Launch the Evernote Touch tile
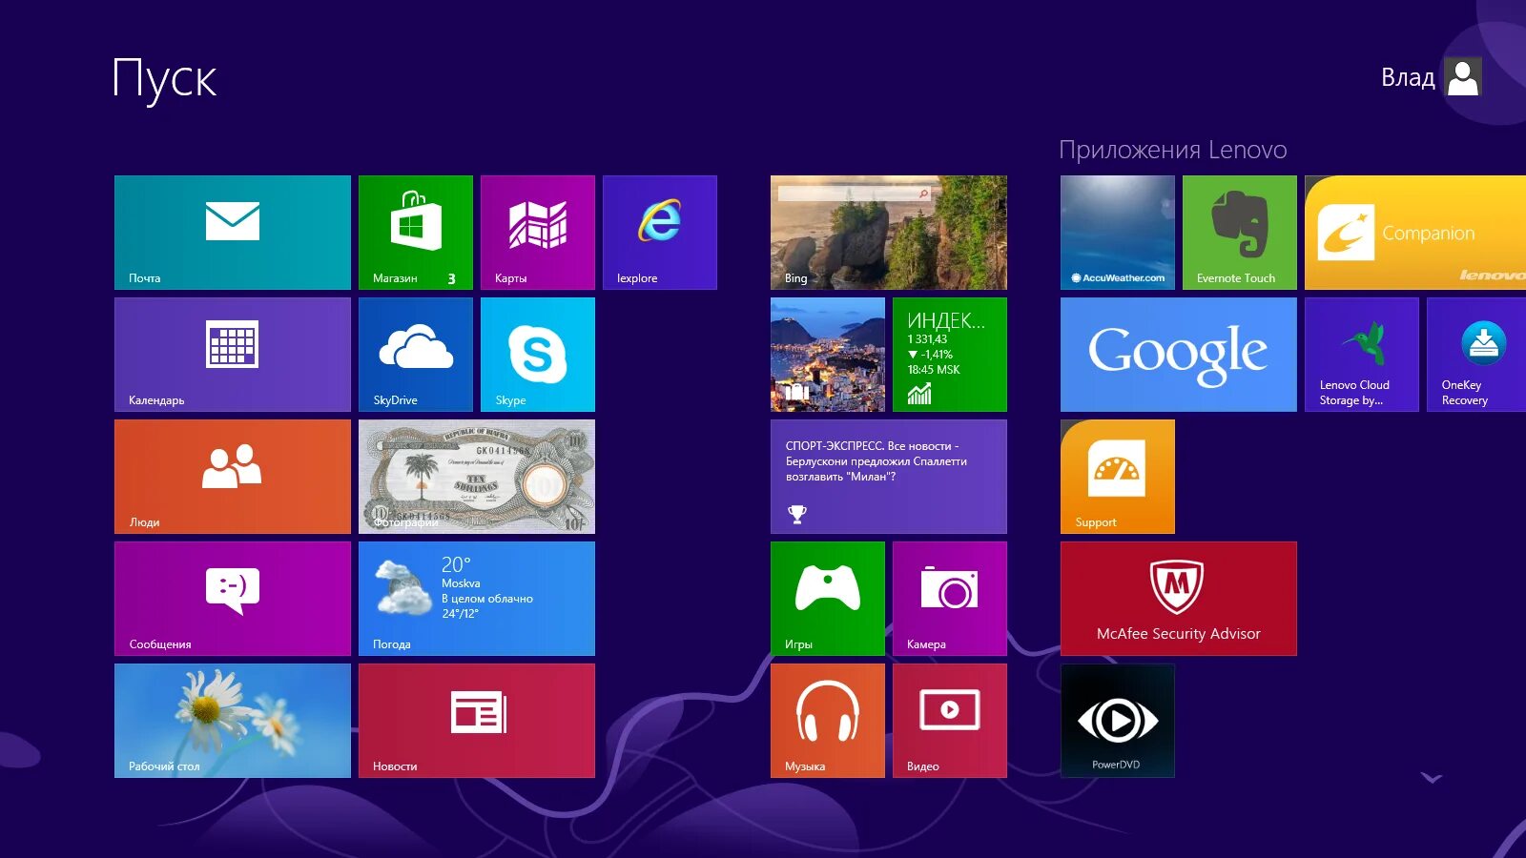Viewport: 1526px width, 858px height. [1240, 233]
